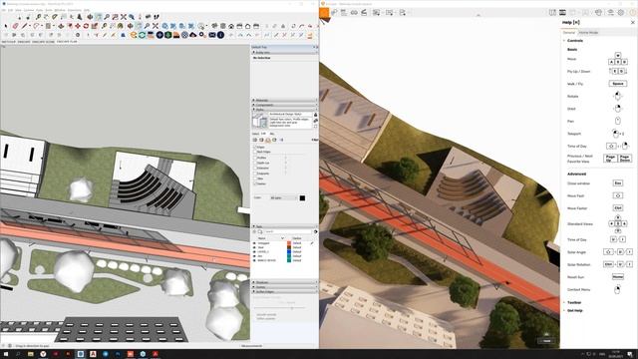Viewport: 638px width, 359px height.
Task: Click the orange Home icon in Enscape window
Action: point(324,13)
